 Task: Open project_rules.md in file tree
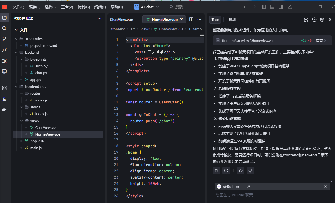click(x=44, y=45)
